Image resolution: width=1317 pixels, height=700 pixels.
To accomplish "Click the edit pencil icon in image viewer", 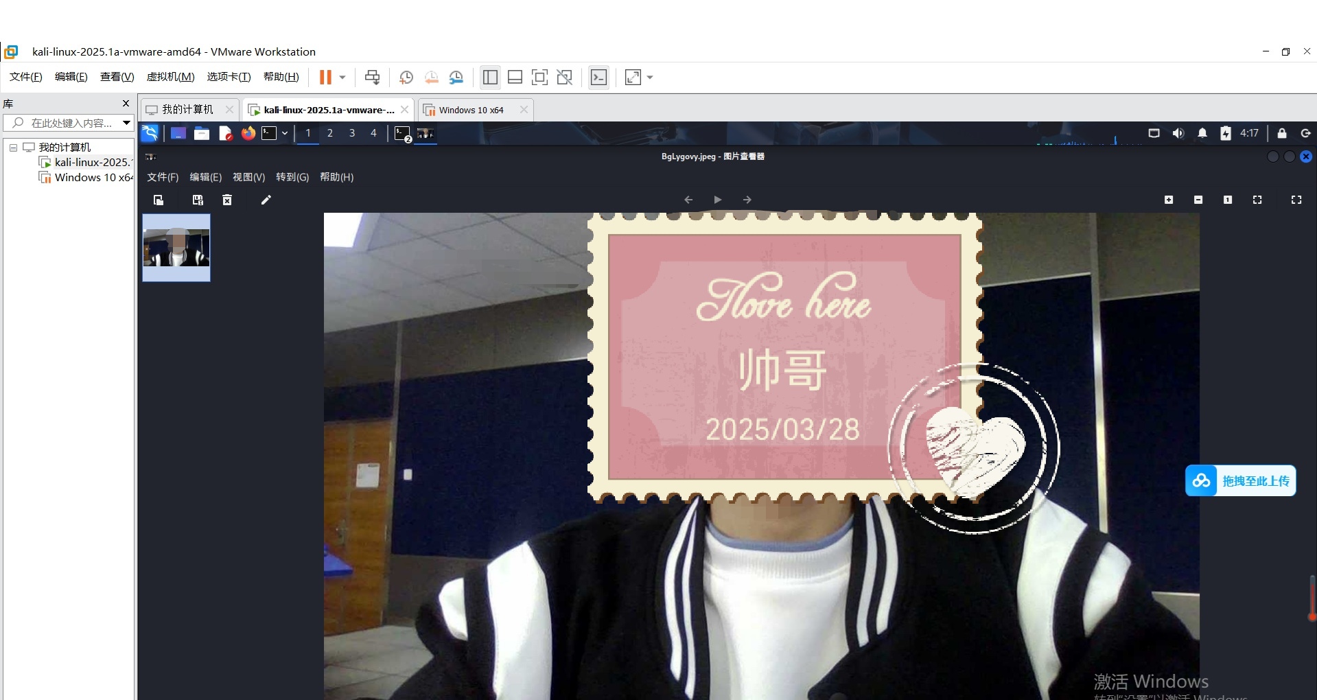I will tap(266, 200).
